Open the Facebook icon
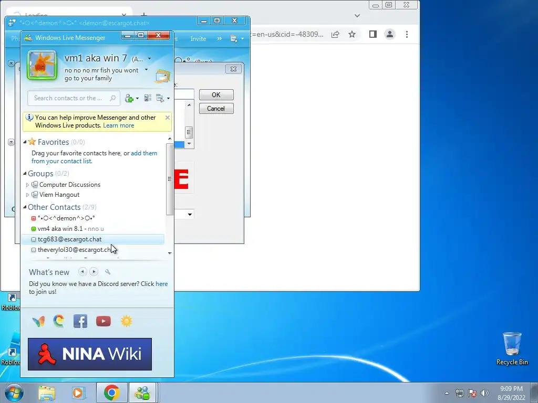 [80, 321]
